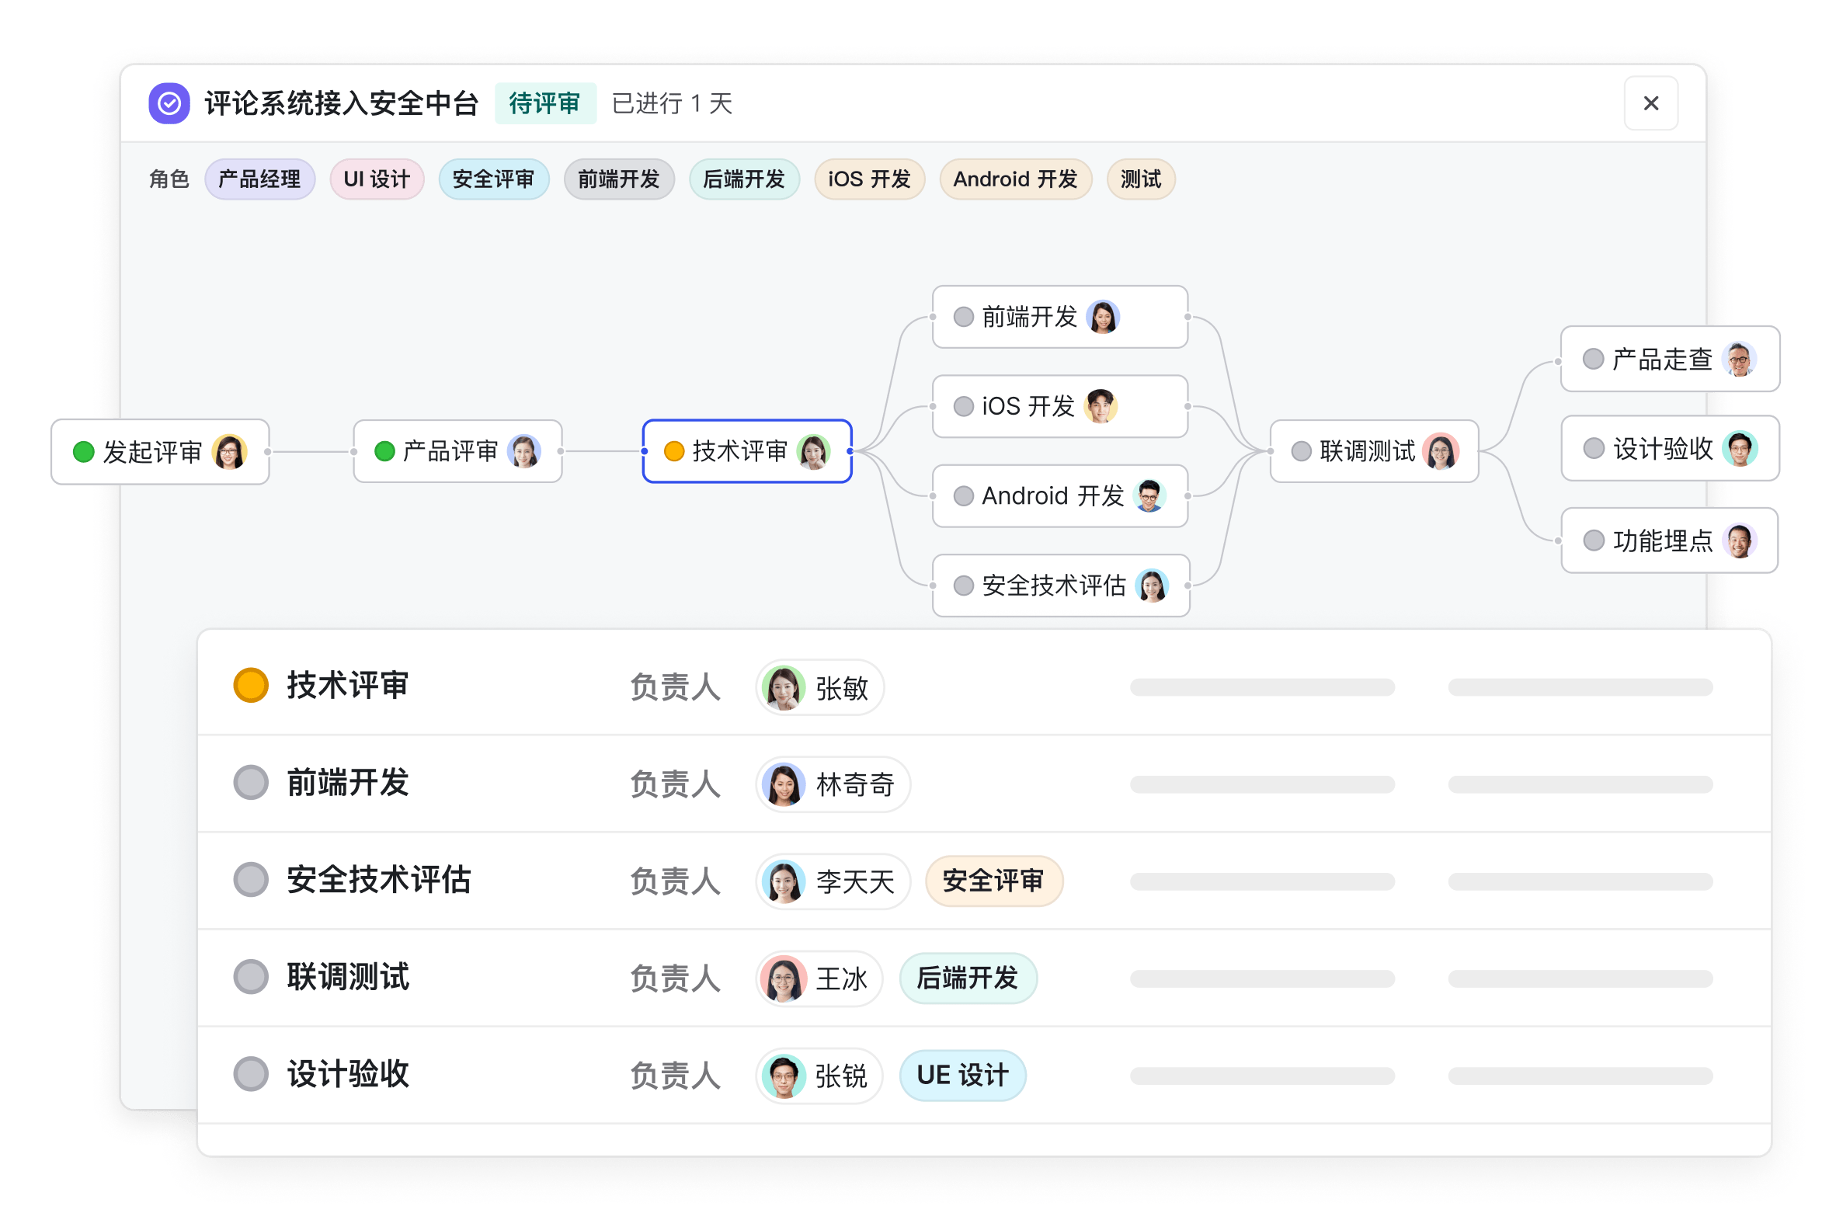Select the 安全技术评估 row title in list

click(378, 879)
